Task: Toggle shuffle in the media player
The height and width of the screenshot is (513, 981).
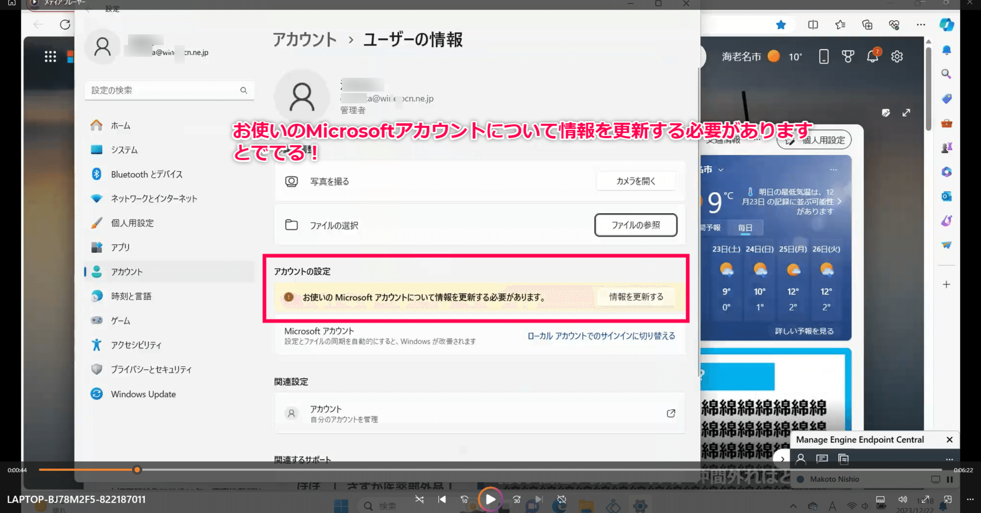Action: [419, 499]
